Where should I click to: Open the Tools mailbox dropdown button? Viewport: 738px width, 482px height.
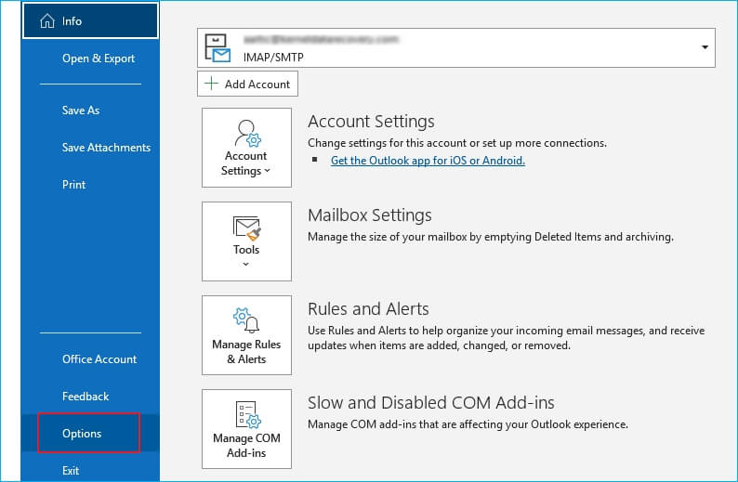pos(246,241)
